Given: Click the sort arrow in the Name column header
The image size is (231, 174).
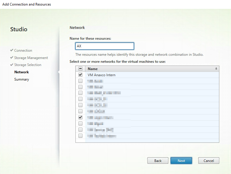Looking at the screenshot, I should [216, 69].
